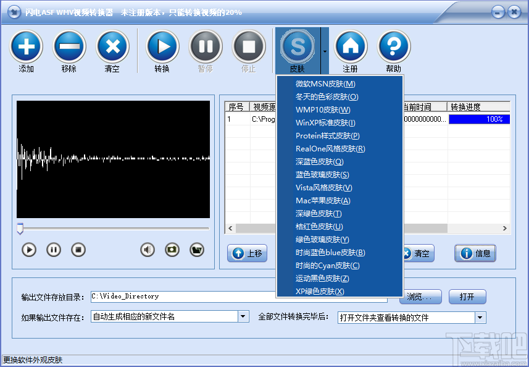Select Protein样式皮肤 skin

point(339,136)
